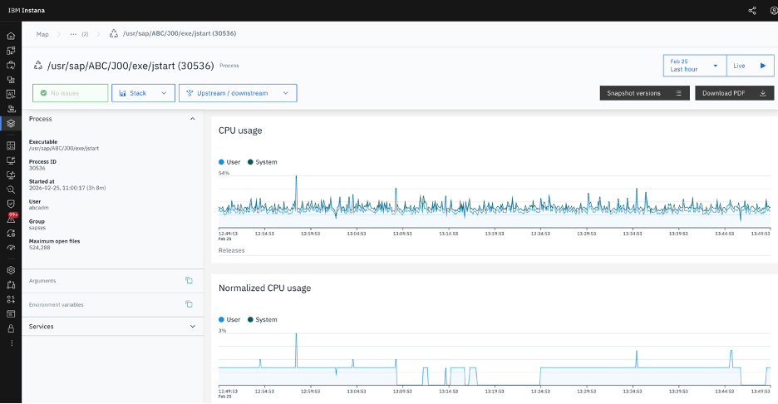The image size is (778, 404).
Task: Copy Environment variables using copy icon
Action: click(x=189, y=304)
